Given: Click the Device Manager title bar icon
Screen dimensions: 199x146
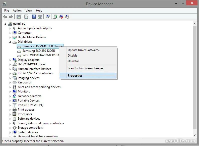Looking at the screenshot, I should pyautogui.click(x=4, y=4).
